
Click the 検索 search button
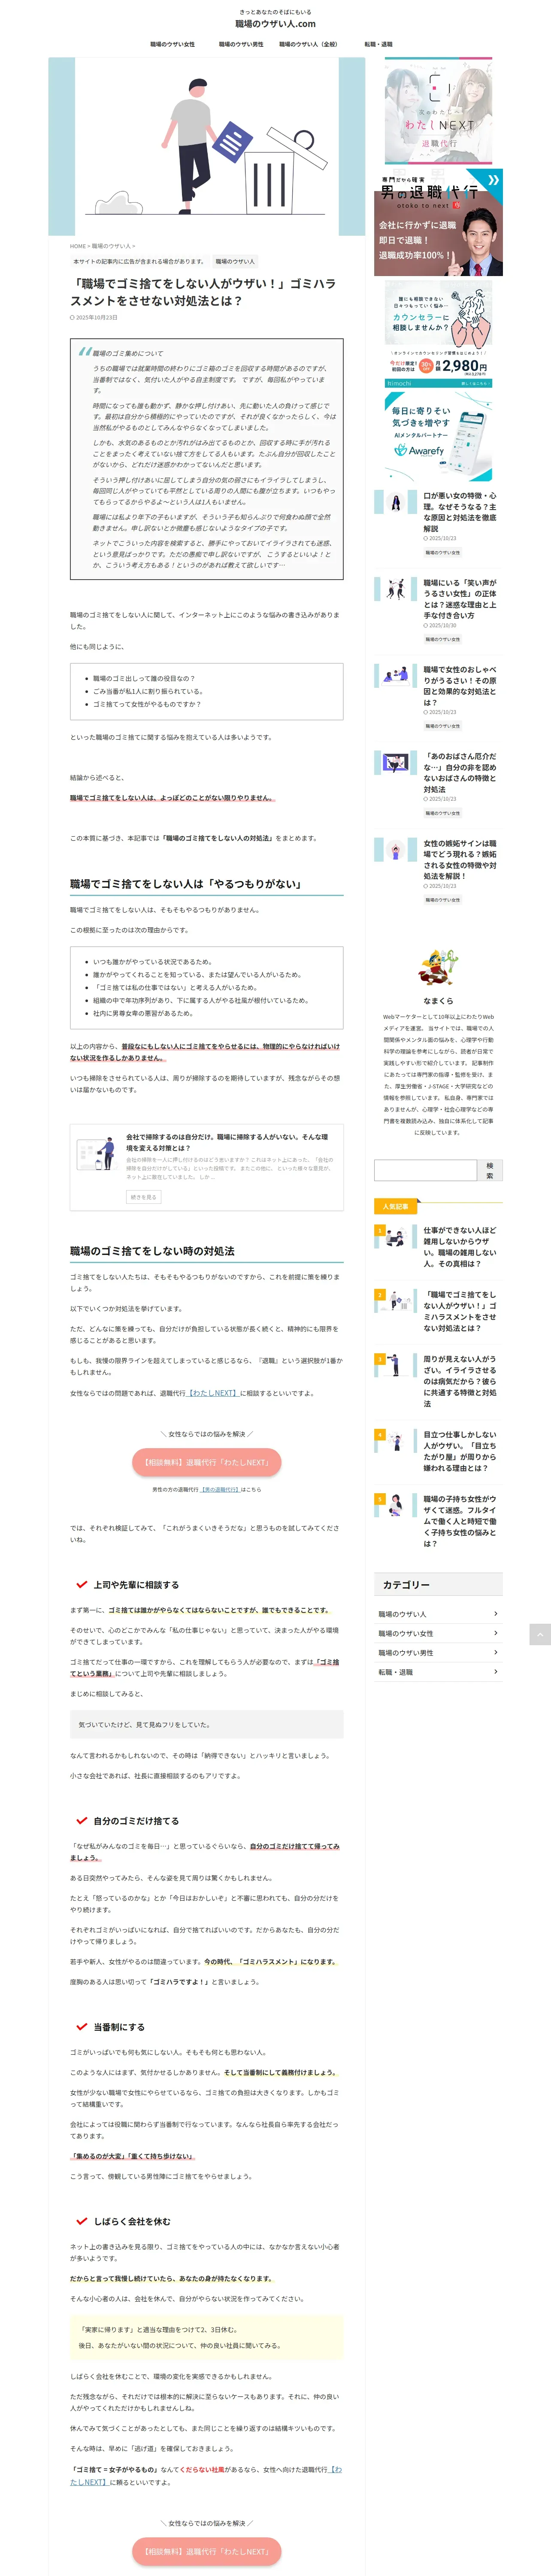tap(490, 1170)
